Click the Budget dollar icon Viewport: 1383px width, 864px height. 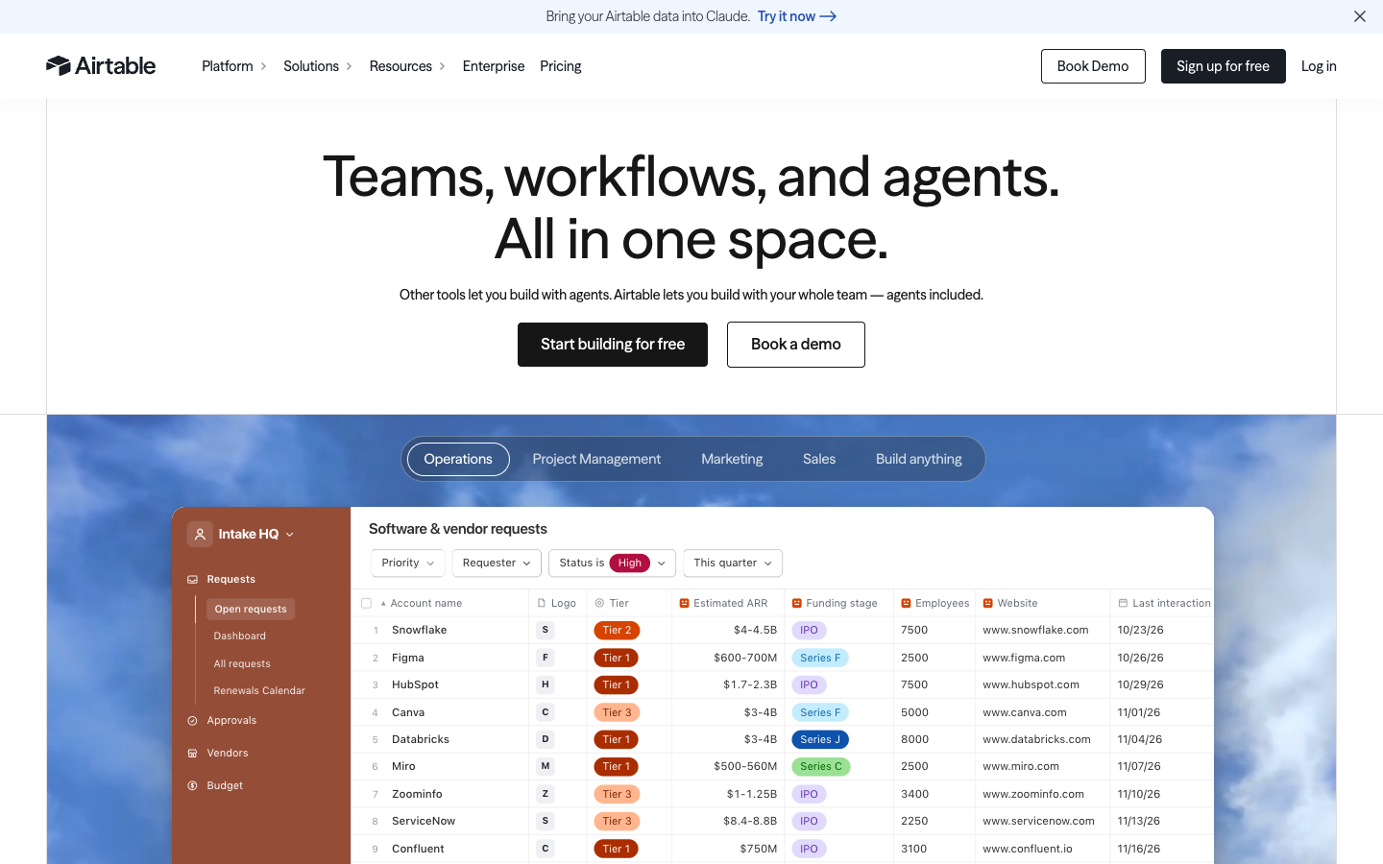coord(192,786)
